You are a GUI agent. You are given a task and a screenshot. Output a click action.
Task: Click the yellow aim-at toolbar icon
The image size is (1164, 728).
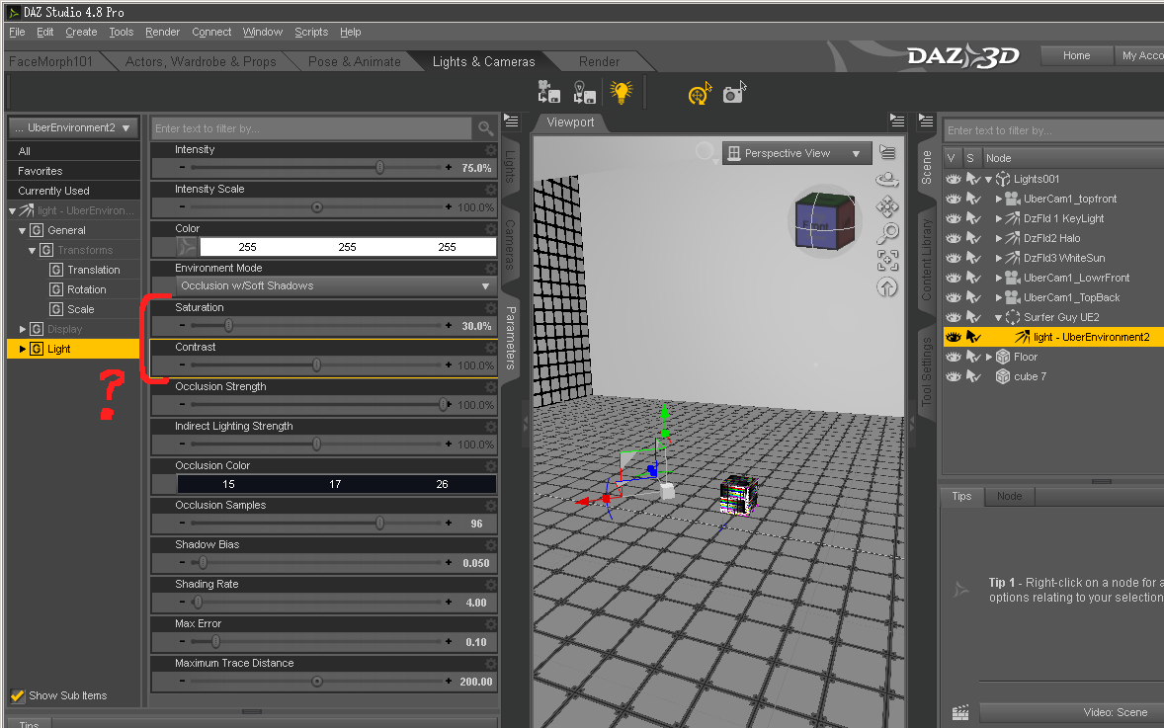(x=700, y=94)
